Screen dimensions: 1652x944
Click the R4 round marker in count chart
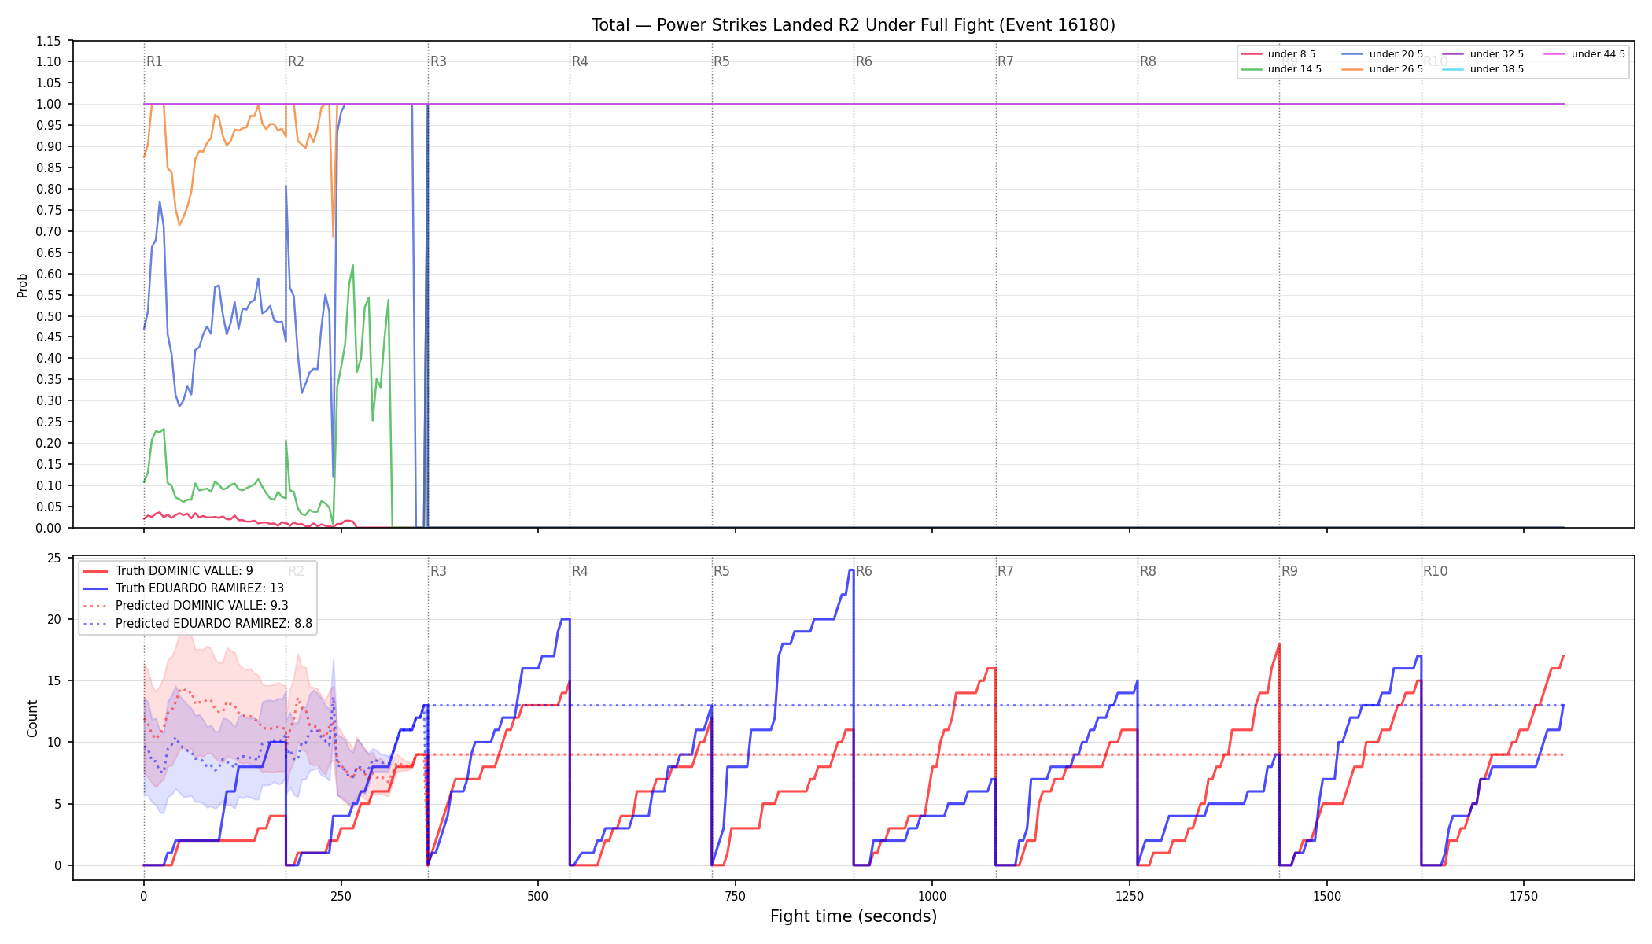[x=580, y=571]
